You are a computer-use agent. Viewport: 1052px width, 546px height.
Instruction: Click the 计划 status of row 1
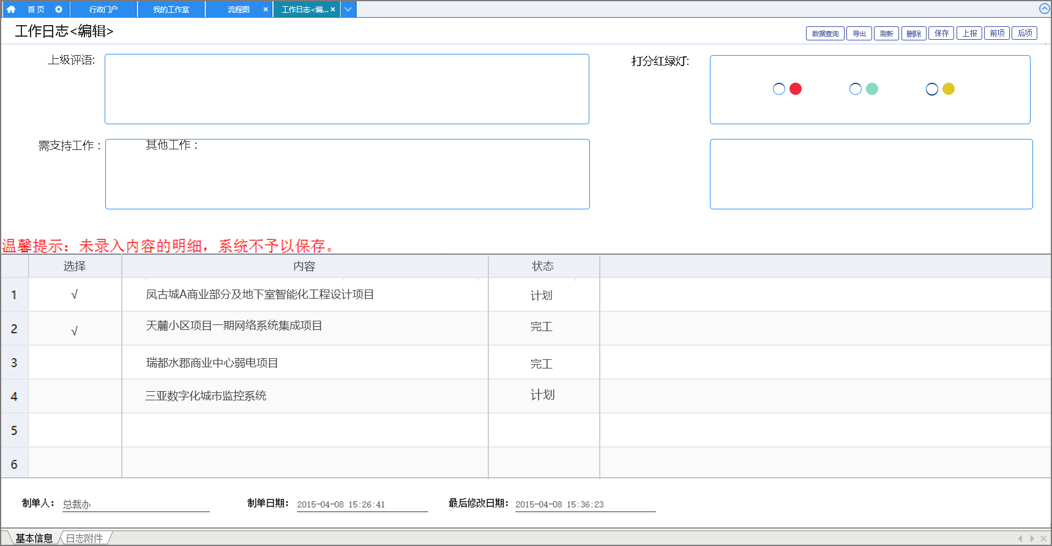[542, 296]
